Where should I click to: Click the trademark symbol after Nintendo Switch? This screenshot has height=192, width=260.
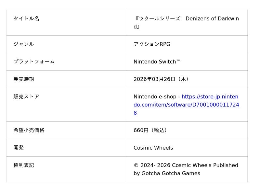(x=178, y=61)
